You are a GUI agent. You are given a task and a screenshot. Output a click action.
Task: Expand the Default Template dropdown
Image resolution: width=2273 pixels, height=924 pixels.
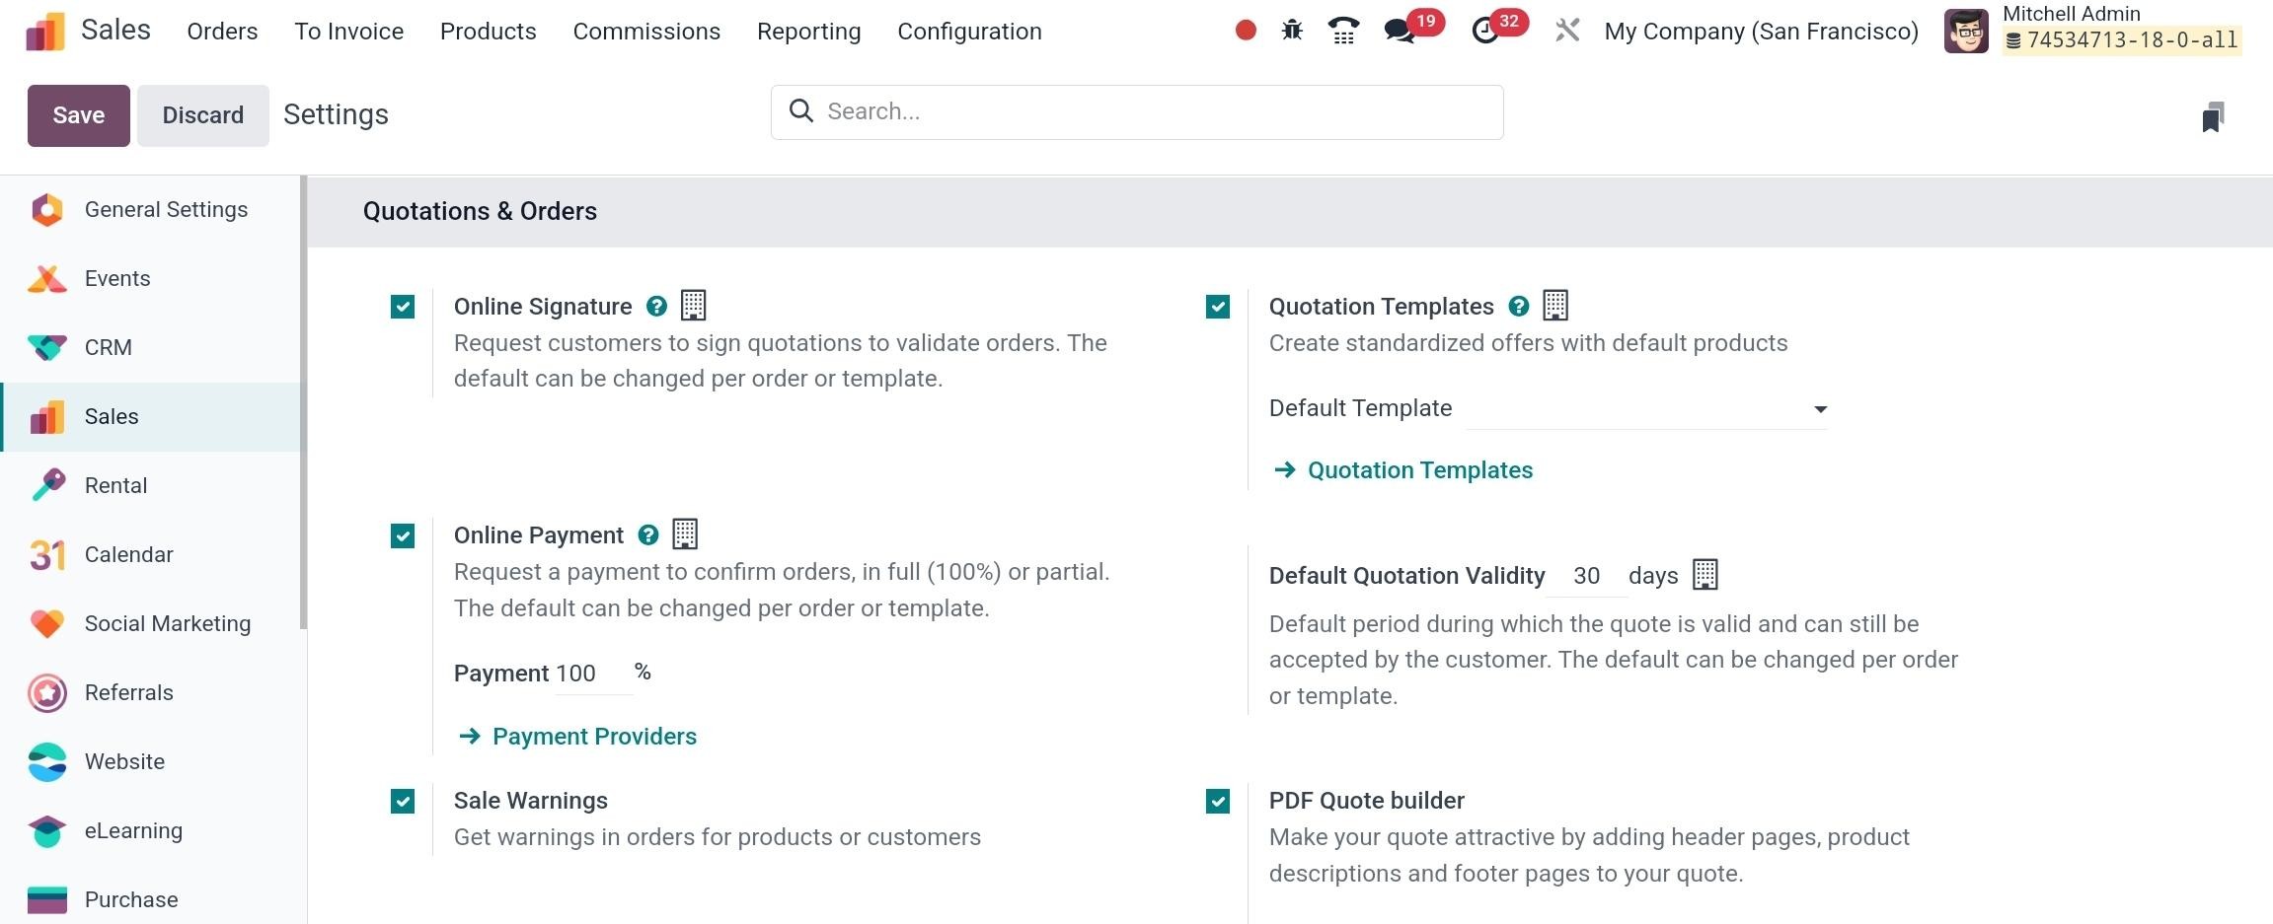[x=1646, y=409]
